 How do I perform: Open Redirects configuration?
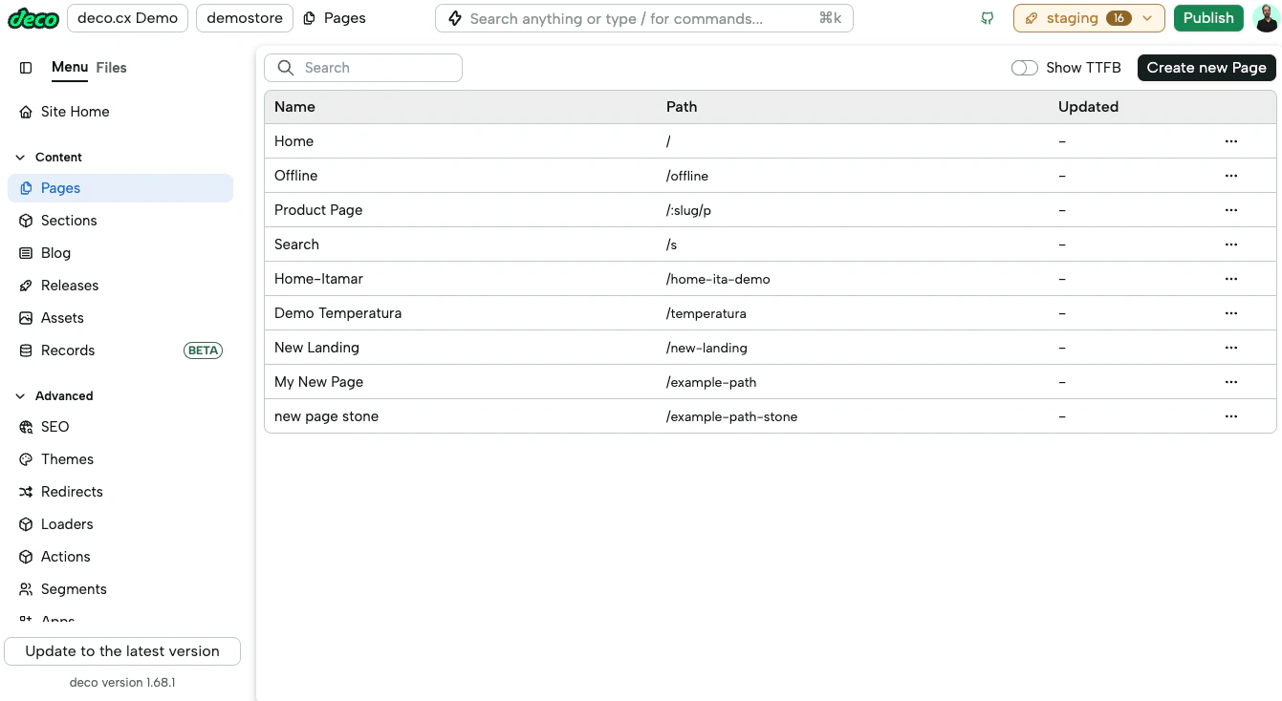tap(72, 491)
